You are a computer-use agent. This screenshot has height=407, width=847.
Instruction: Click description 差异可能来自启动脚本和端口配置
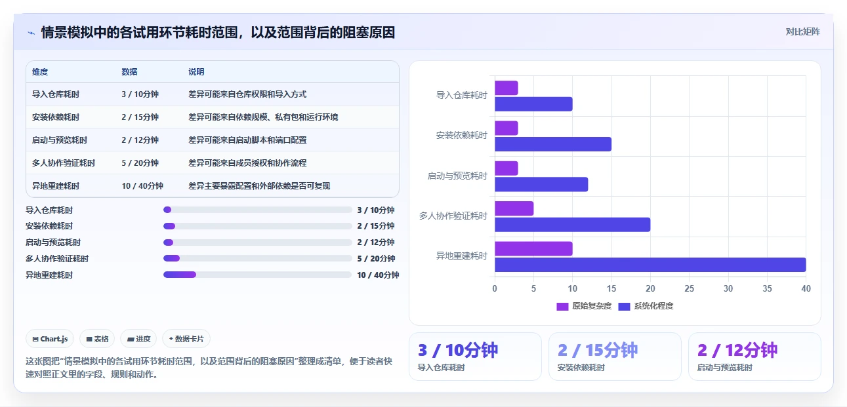point(247,140)
